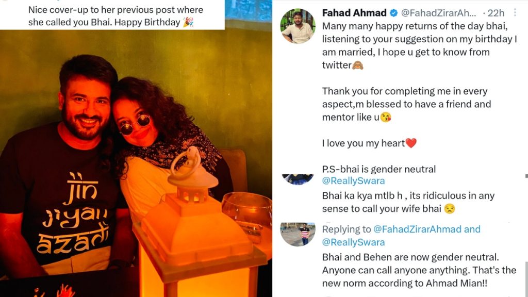This screenshot has width=528, height=297.
Task: Click the party popper emoji after Happy Birthday
Action: 188,22
